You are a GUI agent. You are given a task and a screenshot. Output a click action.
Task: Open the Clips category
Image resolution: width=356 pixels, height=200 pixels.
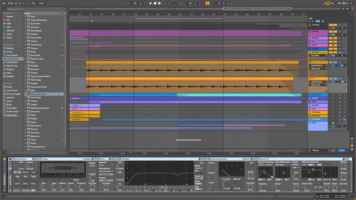9,73
